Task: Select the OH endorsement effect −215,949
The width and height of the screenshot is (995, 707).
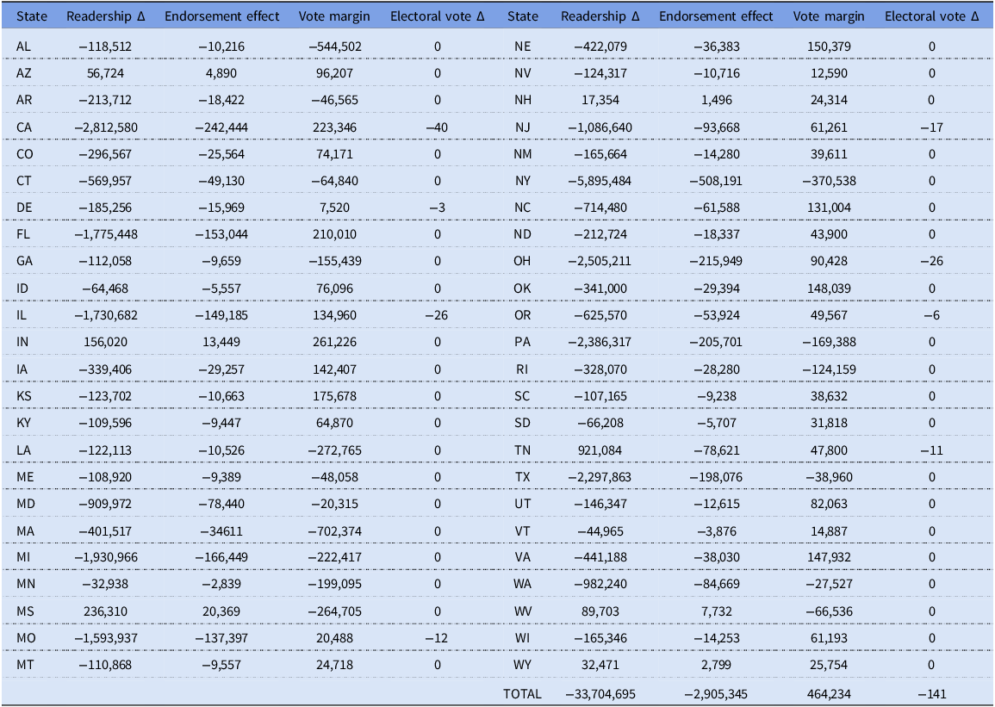Action: click(x=716, y=261)
